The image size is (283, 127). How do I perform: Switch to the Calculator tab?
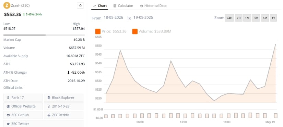[x=123, y=6]
